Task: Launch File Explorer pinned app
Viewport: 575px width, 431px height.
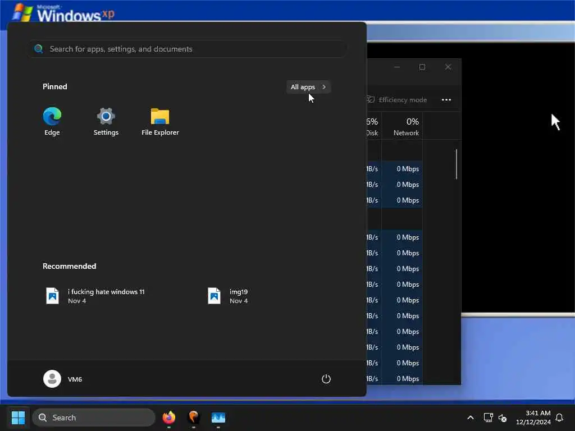Action: pyautogui.click(x=160, y=122)
